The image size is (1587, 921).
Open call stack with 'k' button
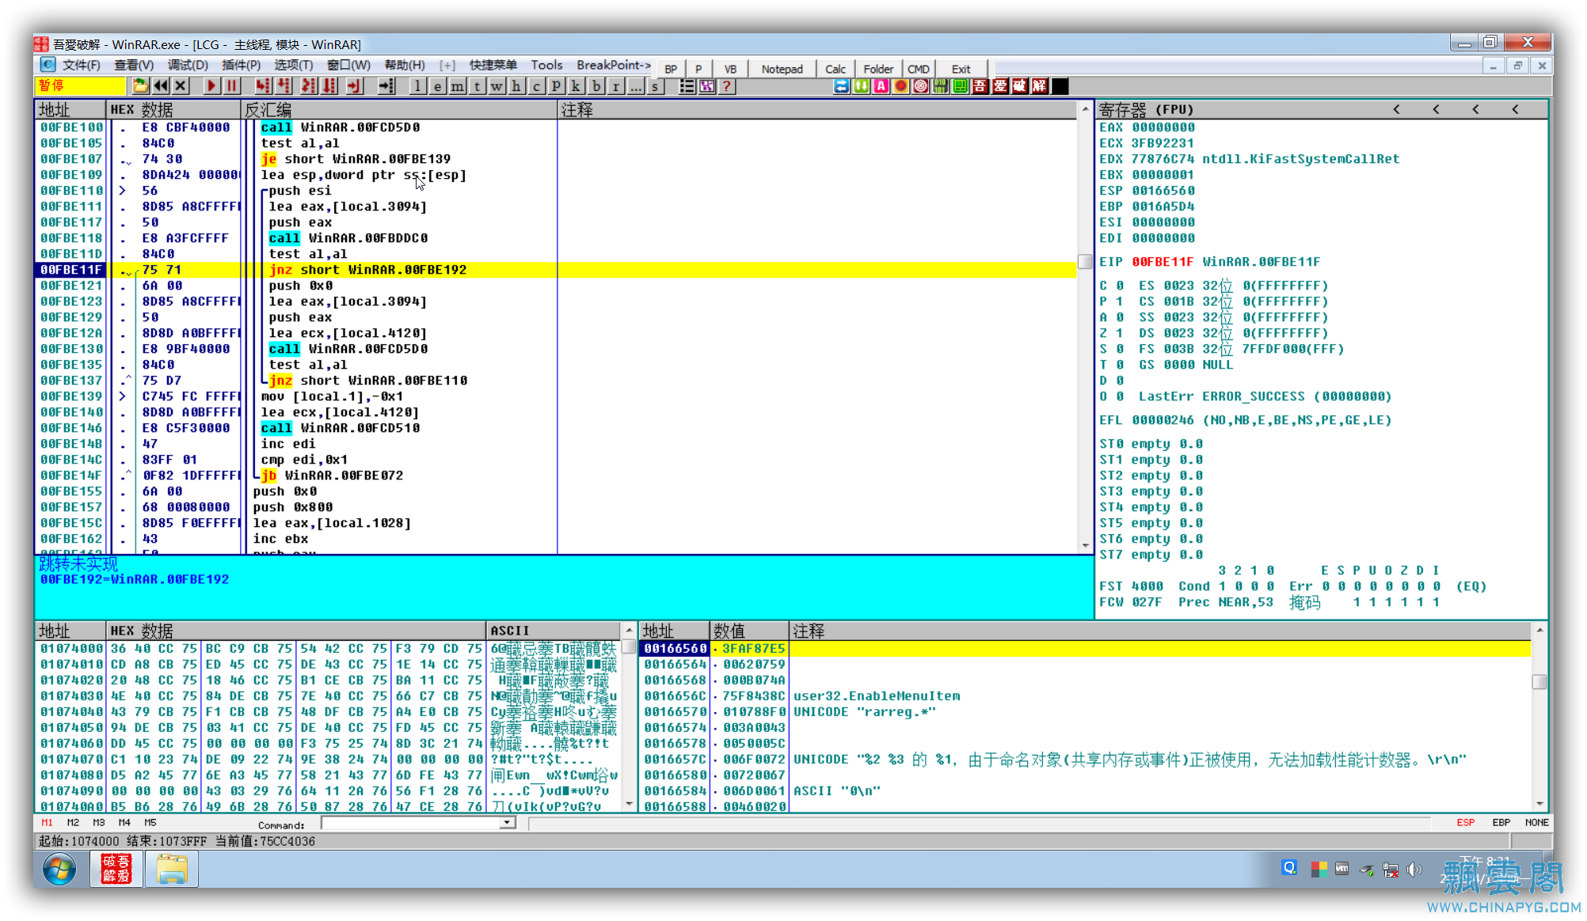(576, 86)
